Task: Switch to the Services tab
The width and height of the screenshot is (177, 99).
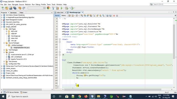Action: 13,13
